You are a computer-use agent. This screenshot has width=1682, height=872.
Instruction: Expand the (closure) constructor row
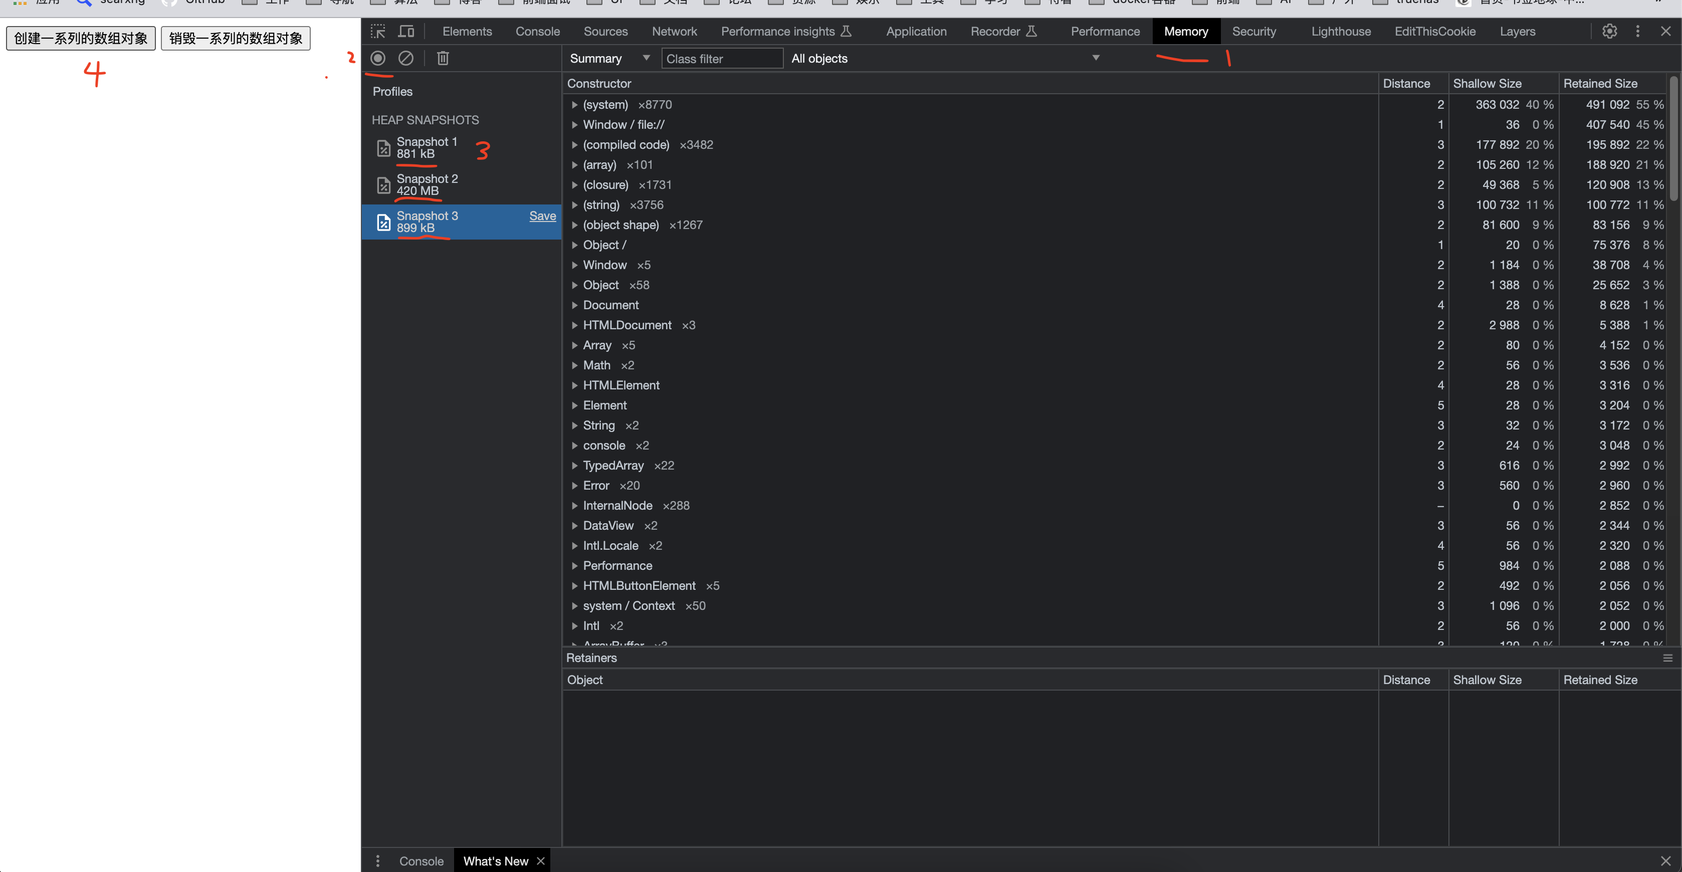click(x=574, y=185)
